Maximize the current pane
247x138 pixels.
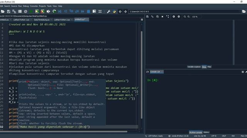pos(94,11)
